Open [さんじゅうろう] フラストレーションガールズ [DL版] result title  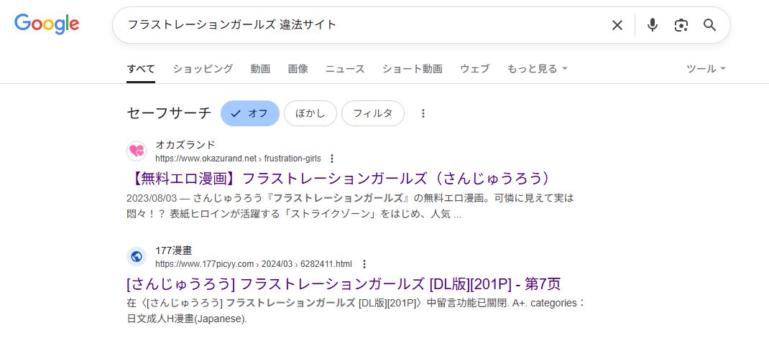tap(344, 283)
